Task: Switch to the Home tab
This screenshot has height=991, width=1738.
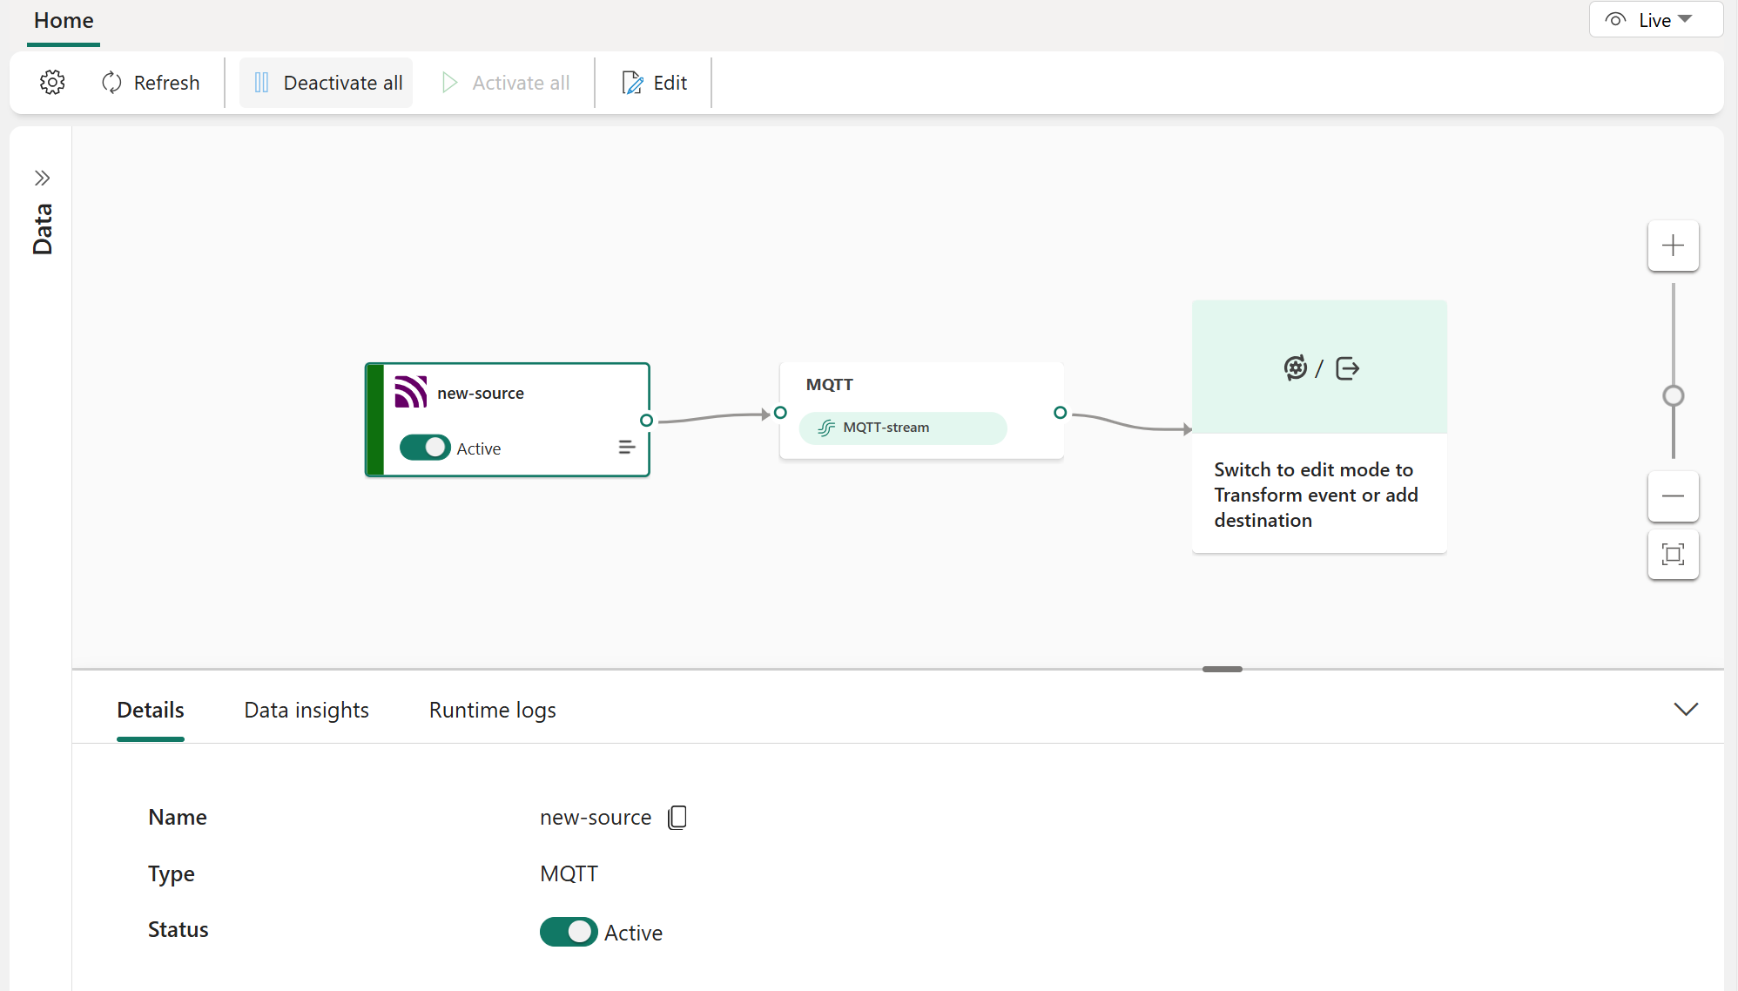Action: pyautogui.click(x=64, y=21)
